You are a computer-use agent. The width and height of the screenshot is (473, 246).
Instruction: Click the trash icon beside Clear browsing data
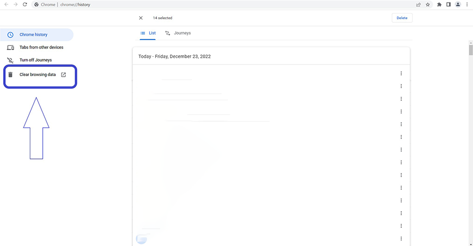tap(10, 75)
